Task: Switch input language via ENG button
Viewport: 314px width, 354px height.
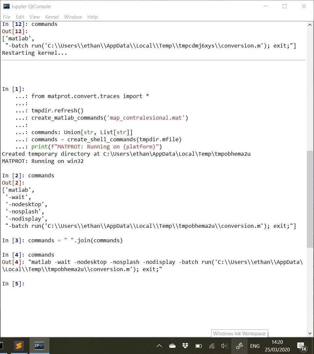Action: (x=255, y=345)
